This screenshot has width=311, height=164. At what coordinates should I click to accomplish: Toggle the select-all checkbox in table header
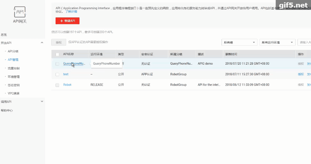[x=57, y=54]
